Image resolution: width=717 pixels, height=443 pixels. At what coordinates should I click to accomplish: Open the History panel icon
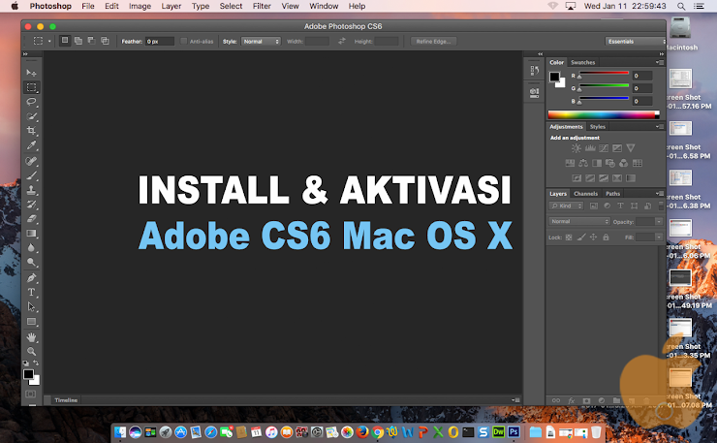coord(534,71)
